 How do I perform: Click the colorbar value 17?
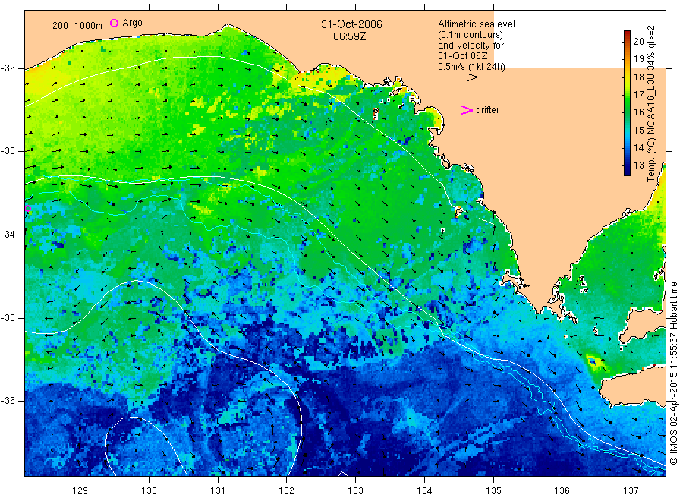[x=638, y=95]
